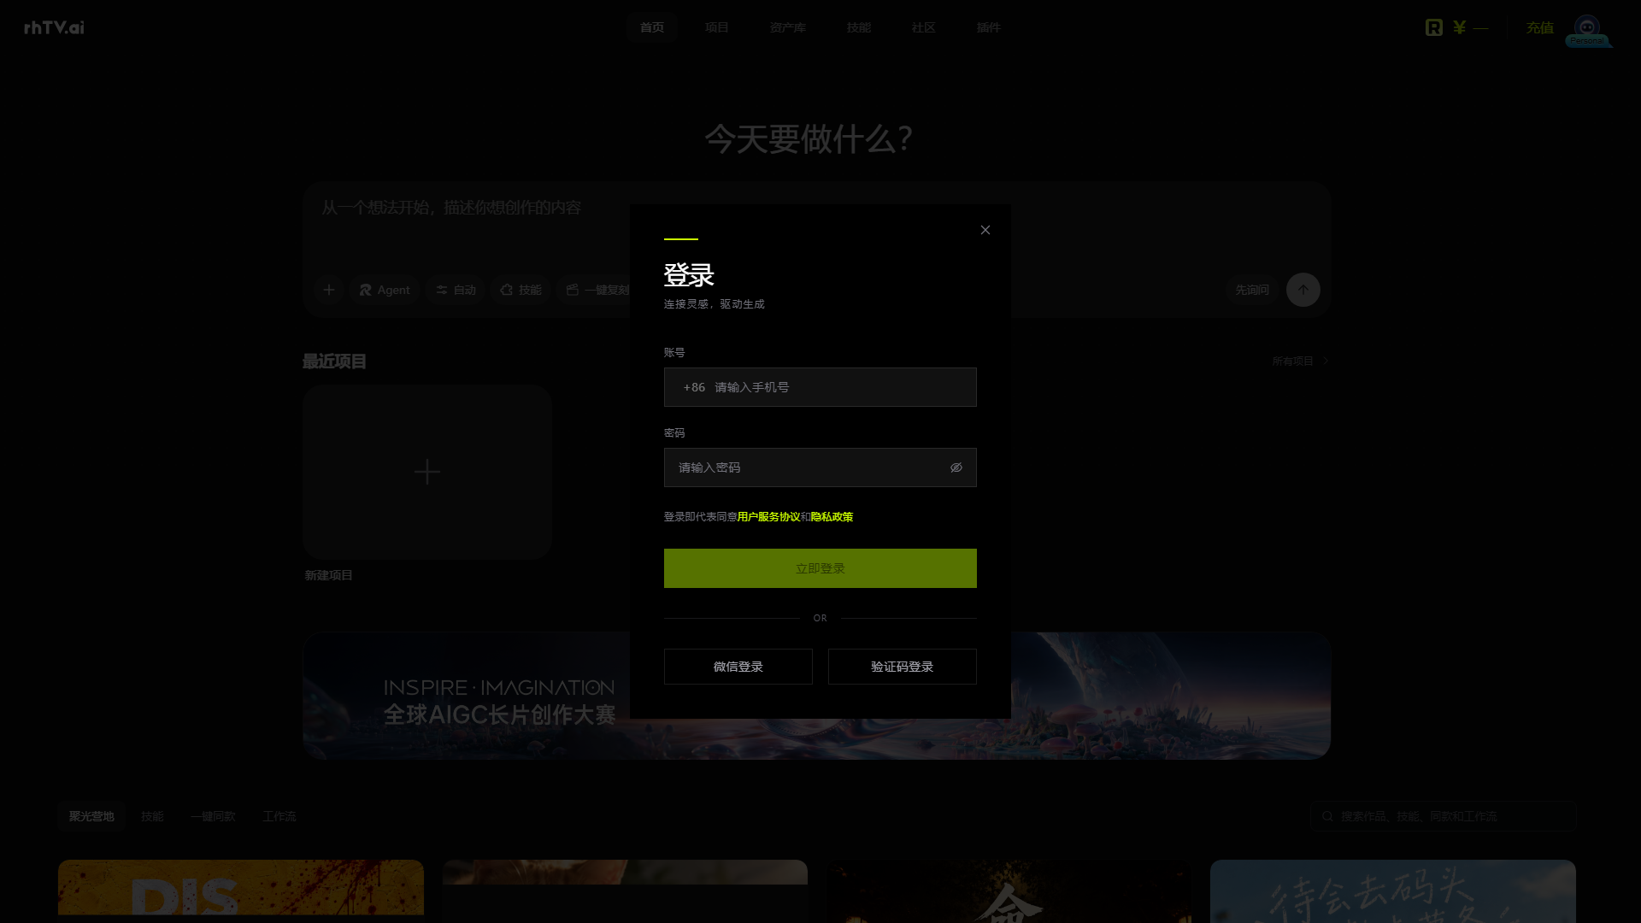The image size is (1641, 923).
Task: Open the 隐私政策 privacy policy link
Action: 832,517
